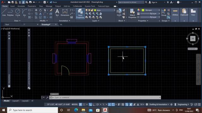Select the Dimension tool

pyautogui.click(x=65, y=13)
